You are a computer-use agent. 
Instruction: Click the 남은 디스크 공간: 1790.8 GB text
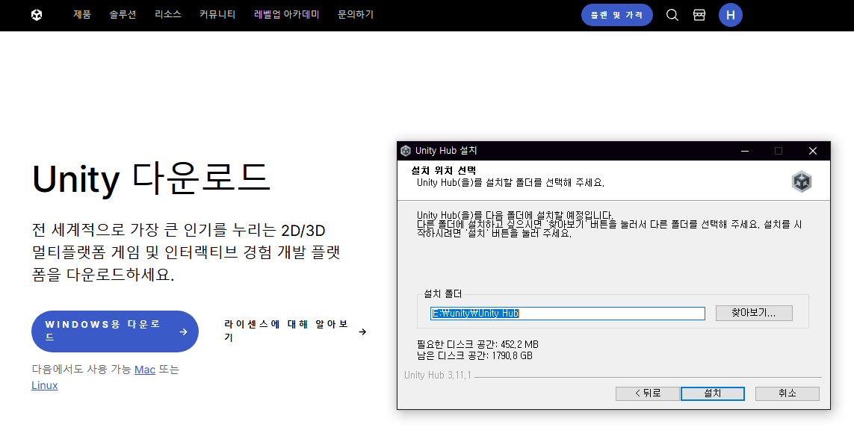pos(475,356)
